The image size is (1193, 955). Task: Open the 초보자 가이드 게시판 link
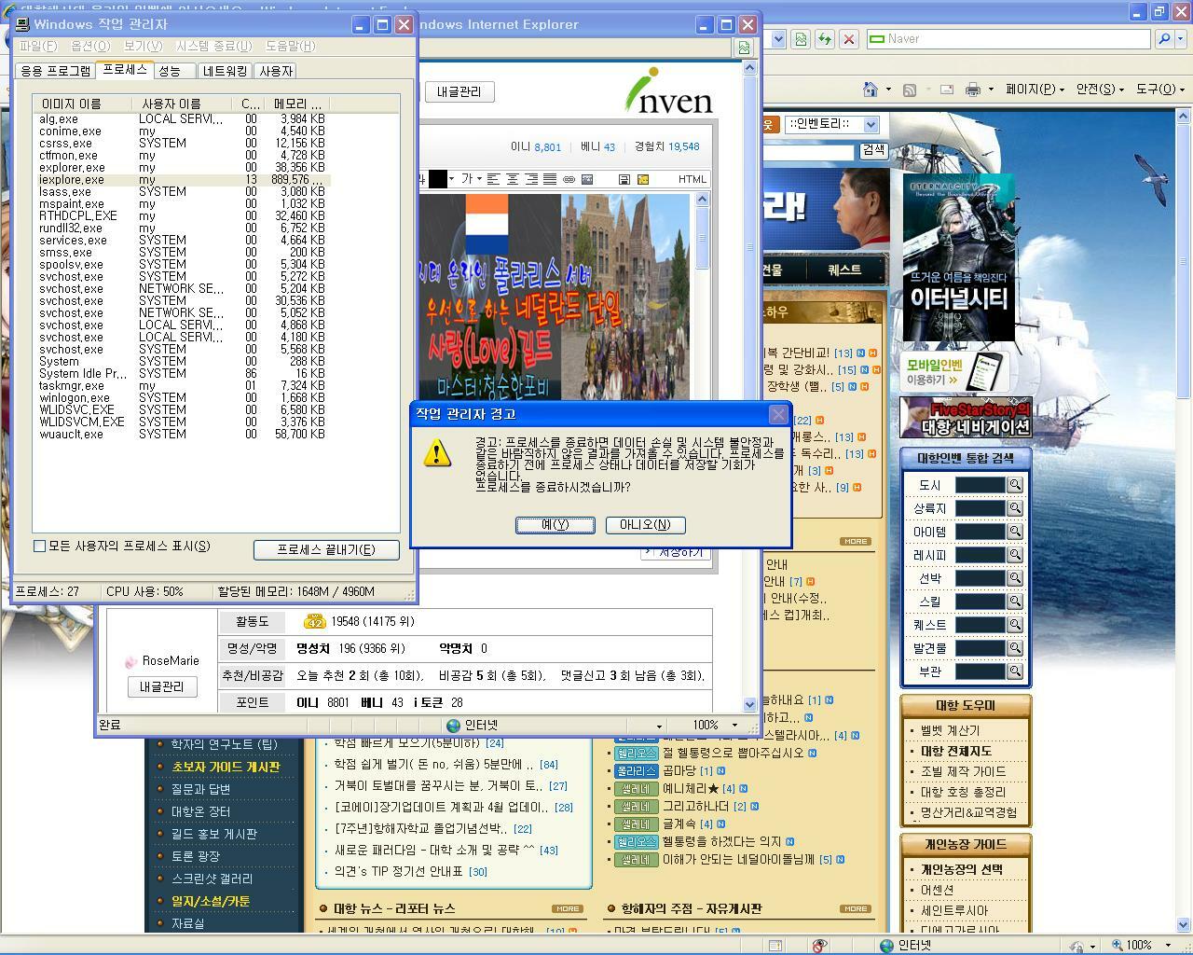226,767
